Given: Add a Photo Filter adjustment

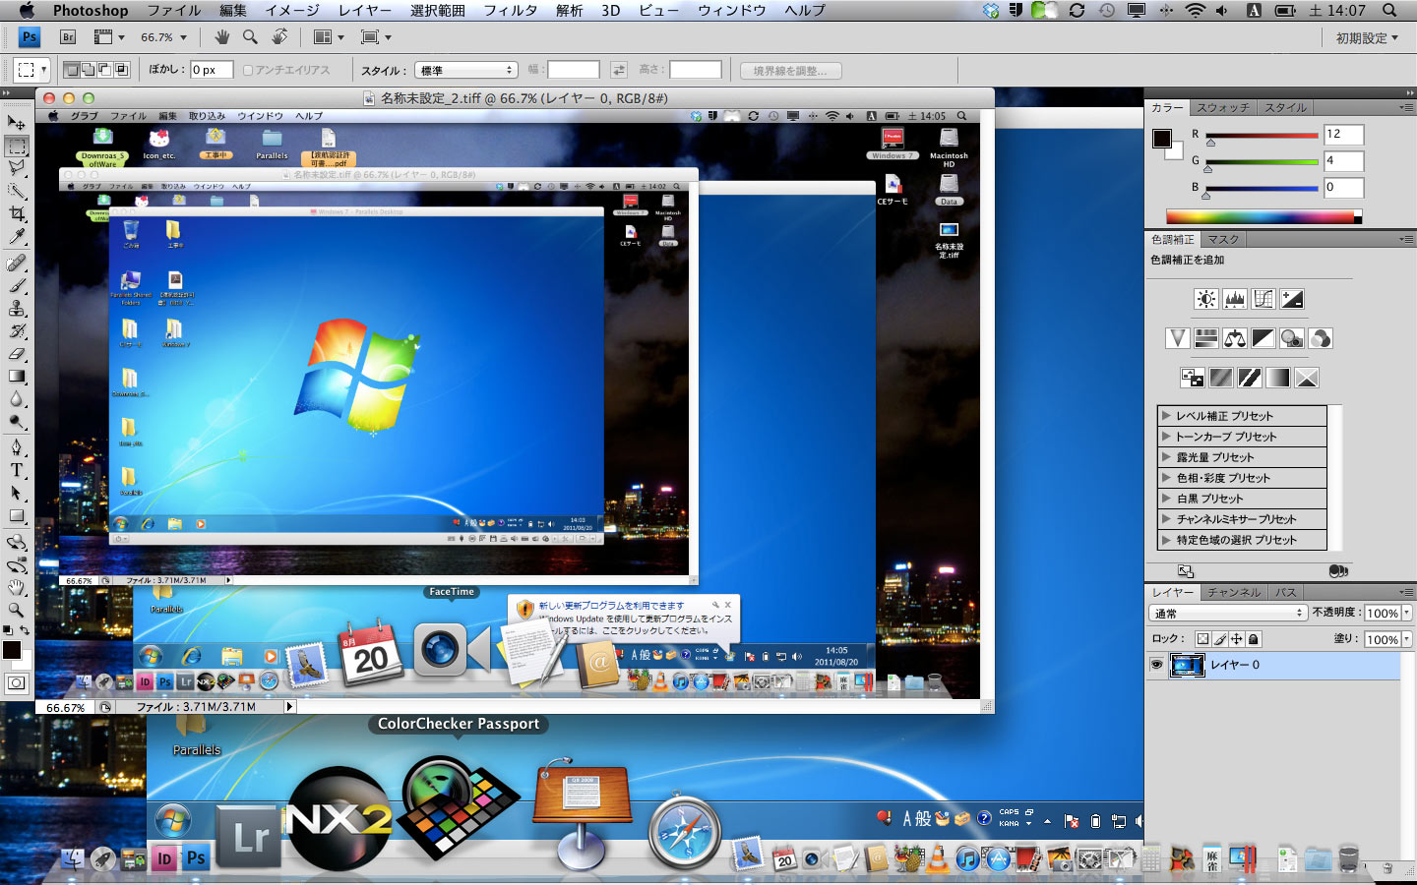Looking at the screenshot, I should (x=1292, y=338).
